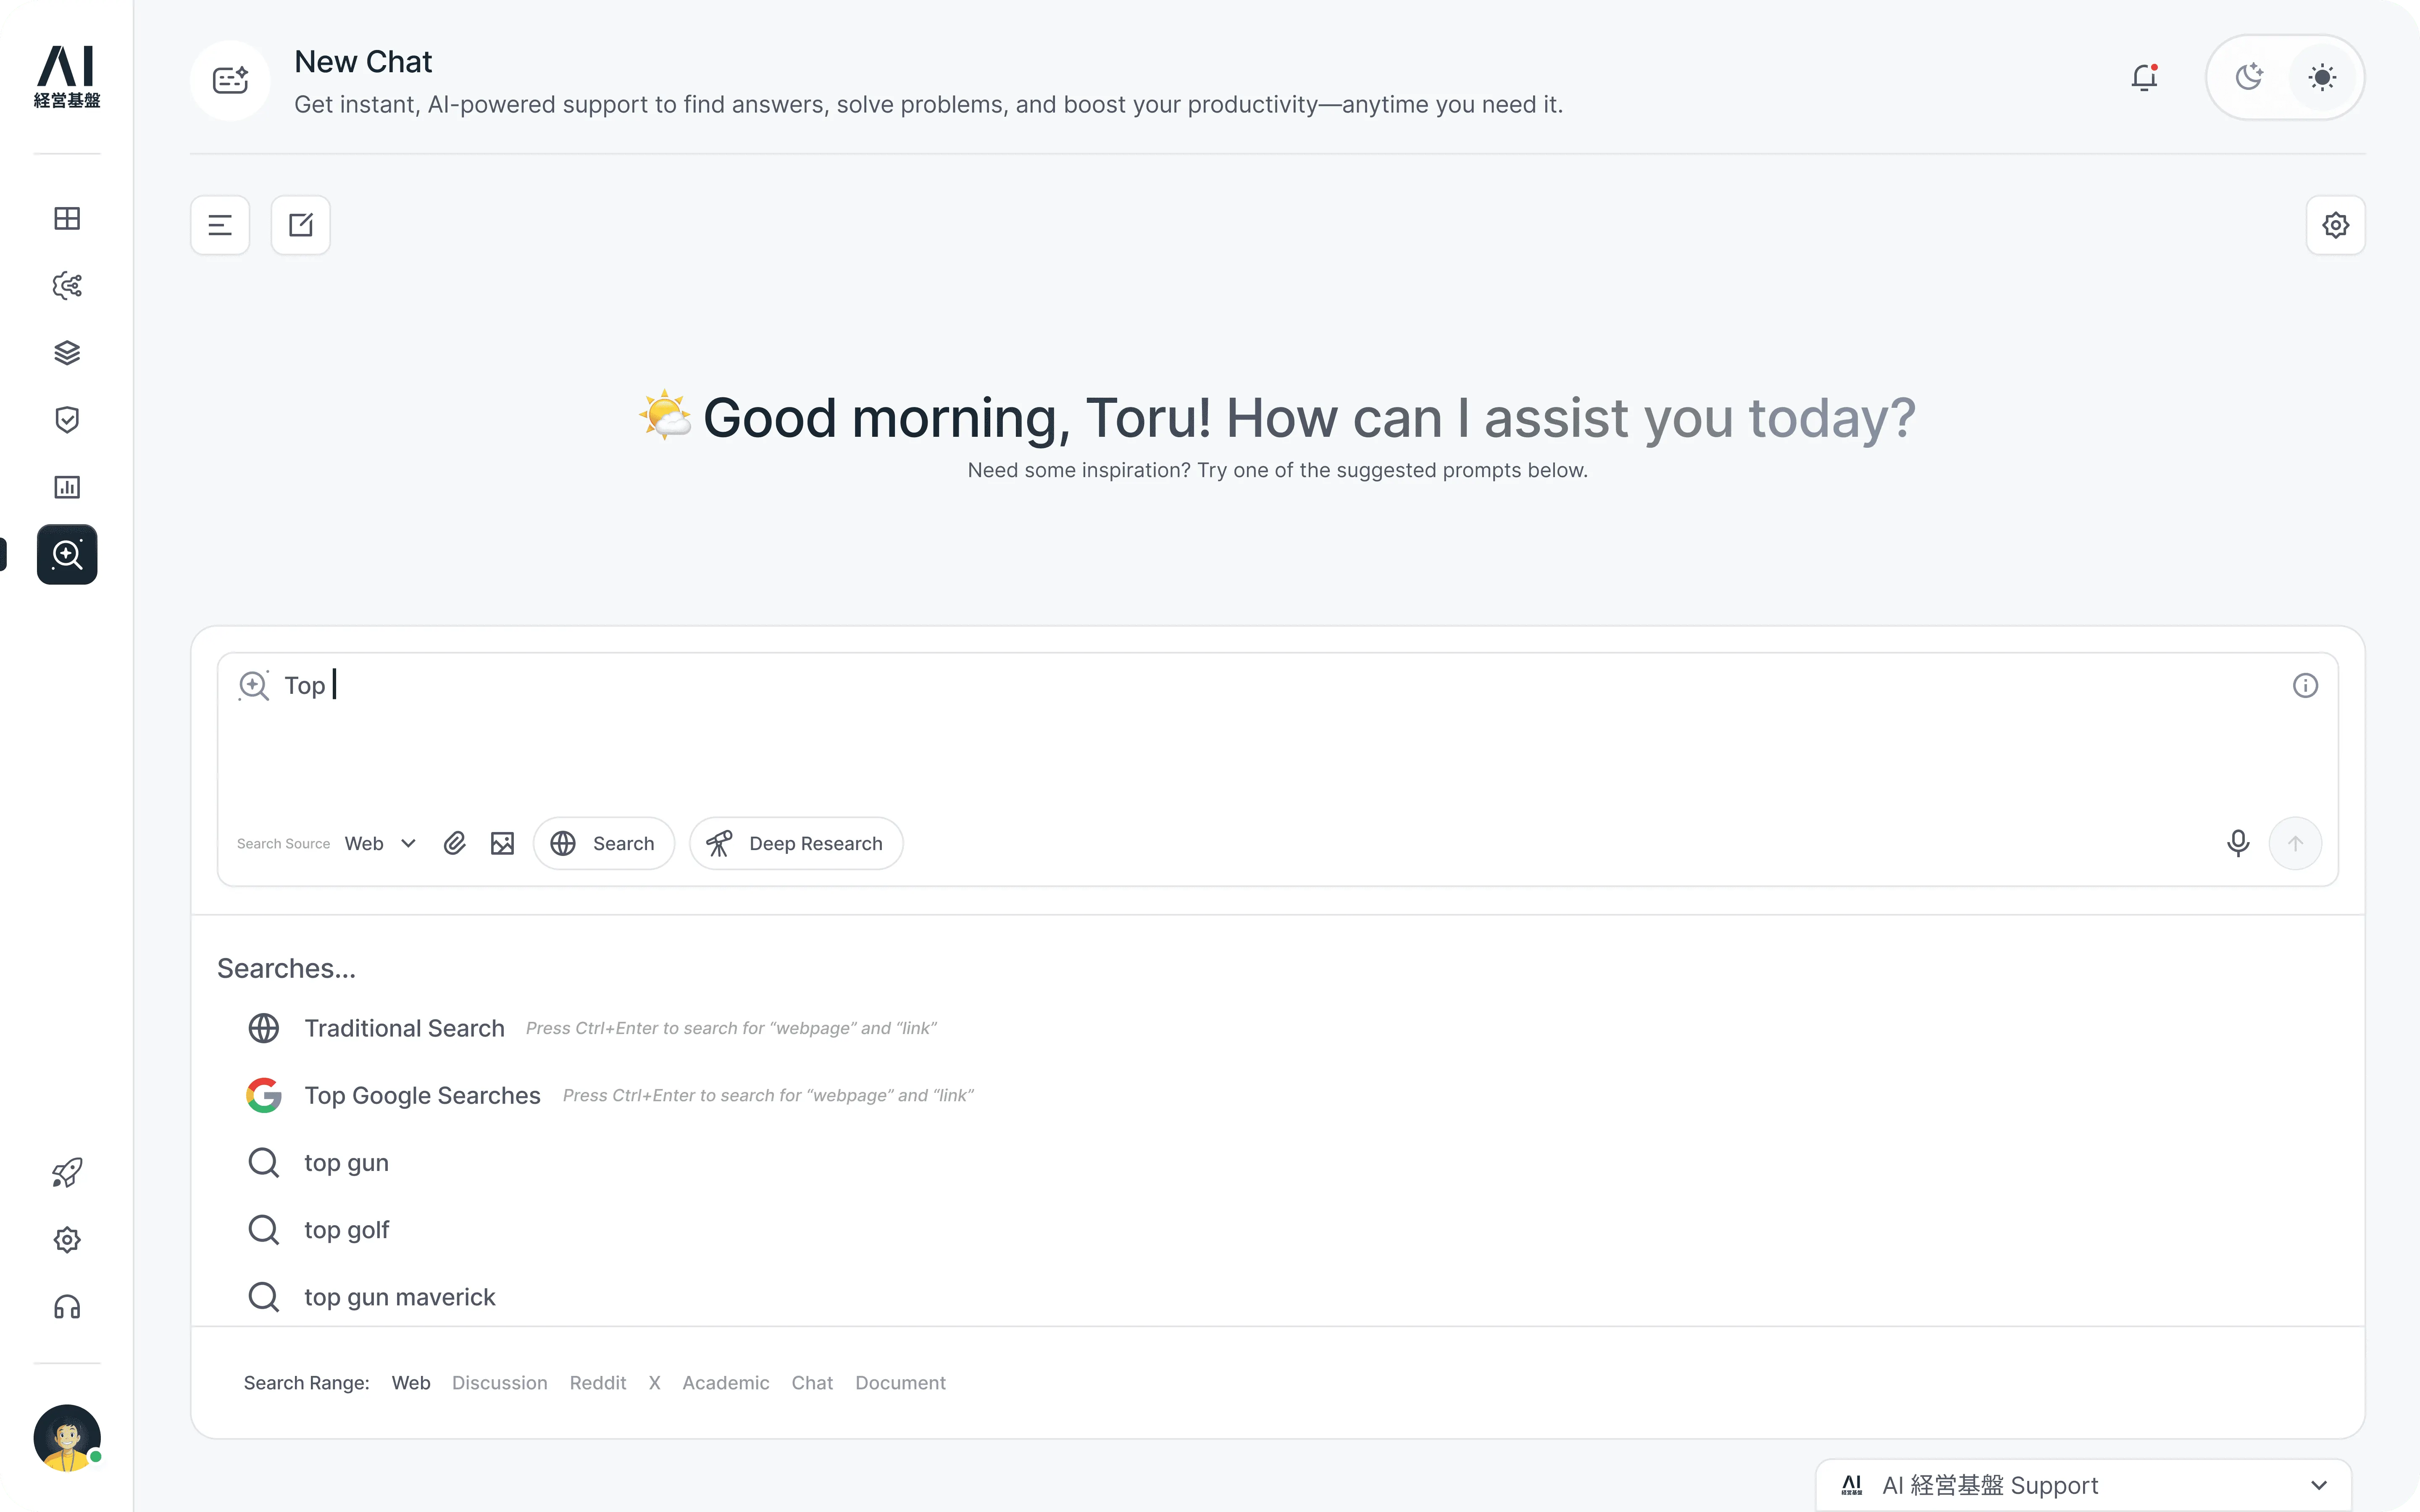Open the user profile avatar
Screen dimensions: 2420x1512
67,1437
